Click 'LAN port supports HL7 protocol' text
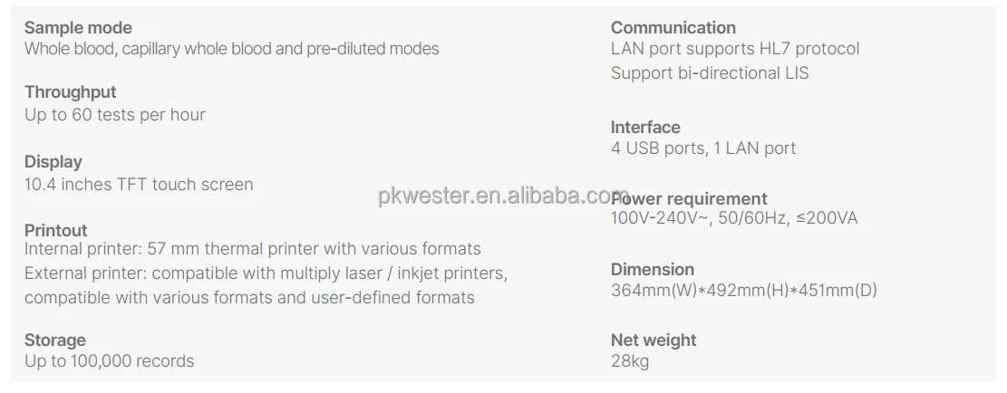Image resolution: width=1007 pixels, height=393 pixels. point(735,49)
